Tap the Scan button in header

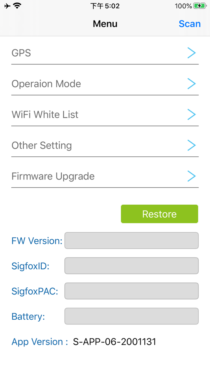coord(190,24)
